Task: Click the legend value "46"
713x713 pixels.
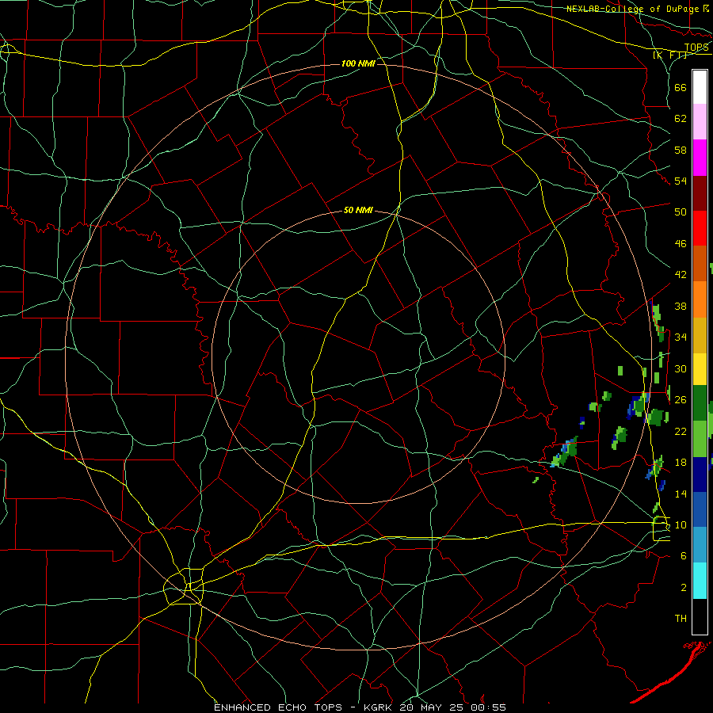Action: [681, 244]
